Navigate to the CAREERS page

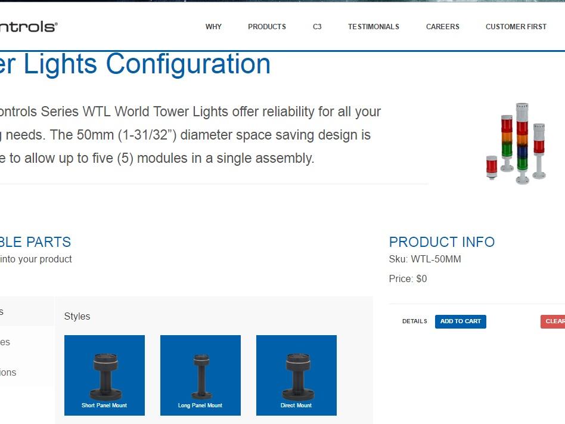(442, 27)
